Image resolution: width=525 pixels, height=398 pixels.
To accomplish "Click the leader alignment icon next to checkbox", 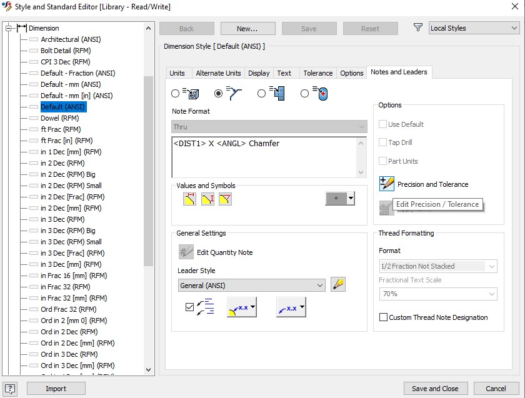I will tap(206, 307).
